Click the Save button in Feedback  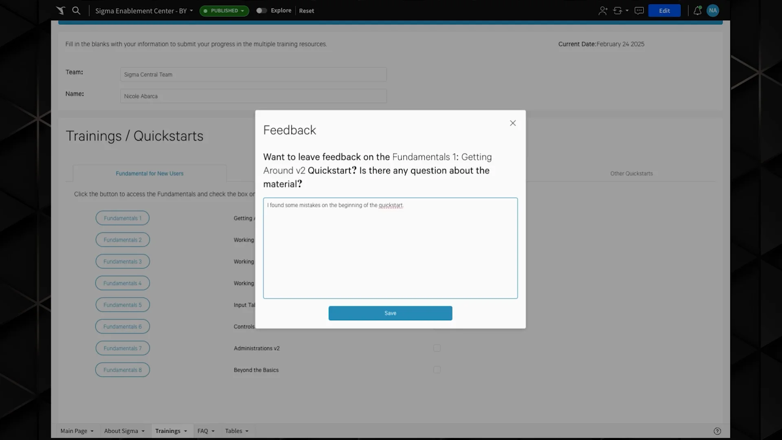click(x=390, y=313)
